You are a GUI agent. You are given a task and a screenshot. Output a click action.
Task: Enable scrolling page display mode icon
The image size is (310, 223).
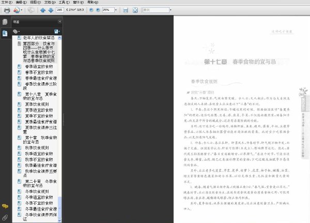pos(126,10)
